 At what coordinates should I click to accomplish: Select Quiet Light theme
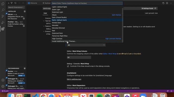86,9
